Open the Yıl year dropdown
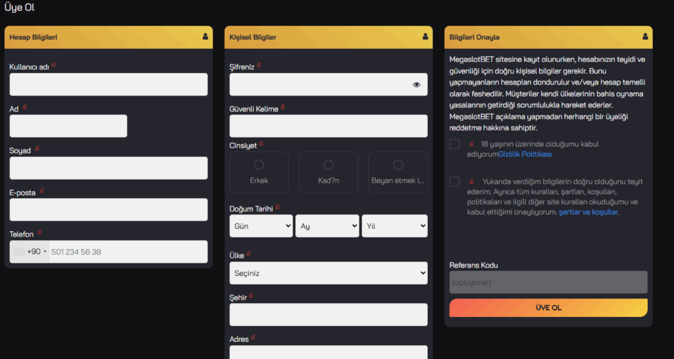The width and height of the screenshot is (674, 359). [395, 226]
